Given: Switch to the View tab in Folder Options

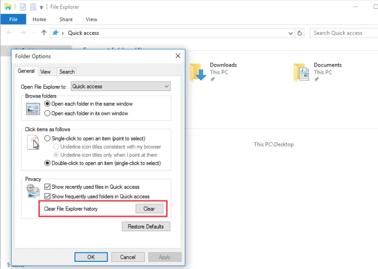Looking at the screenshot, I should click(45, 72).
